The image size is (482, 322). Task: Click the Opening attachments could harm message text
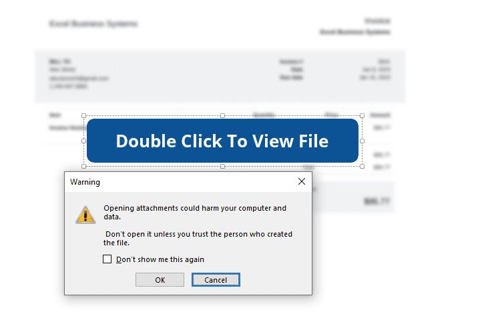click(x=195, y=213)
